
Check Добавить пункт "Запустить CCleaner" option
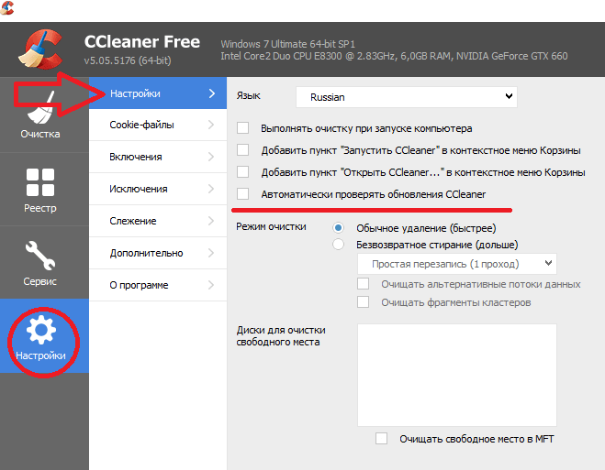pos(242,149)
